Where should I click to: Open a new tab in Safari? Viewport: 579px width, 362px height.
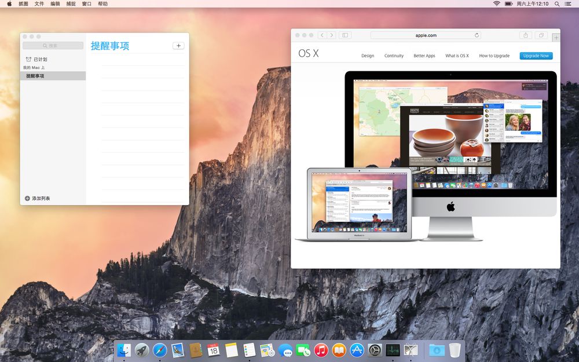(x=556, y=37)
